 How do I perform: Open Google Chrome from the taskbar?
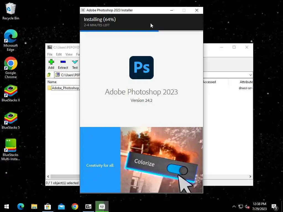coord(75,206)
